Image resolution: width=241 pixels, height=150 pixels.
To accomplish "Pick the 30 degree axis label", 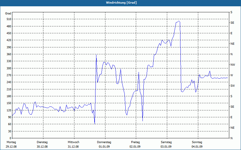I will pyautogui.click(x=10, y=131).
